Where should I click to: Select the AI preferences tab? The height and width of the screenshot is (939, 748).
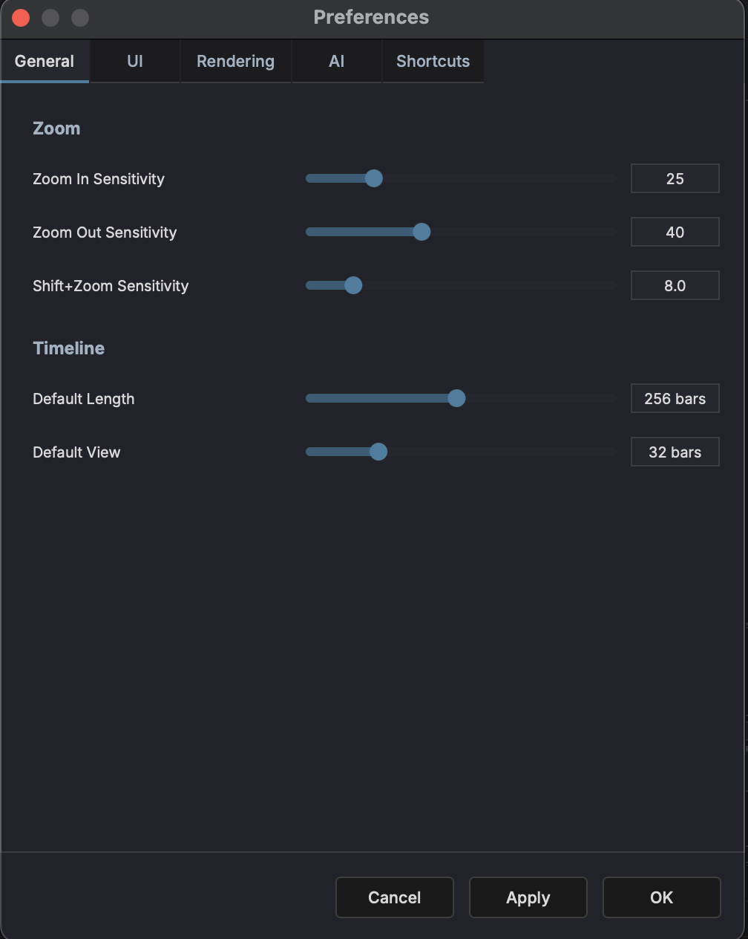[336, 61]
